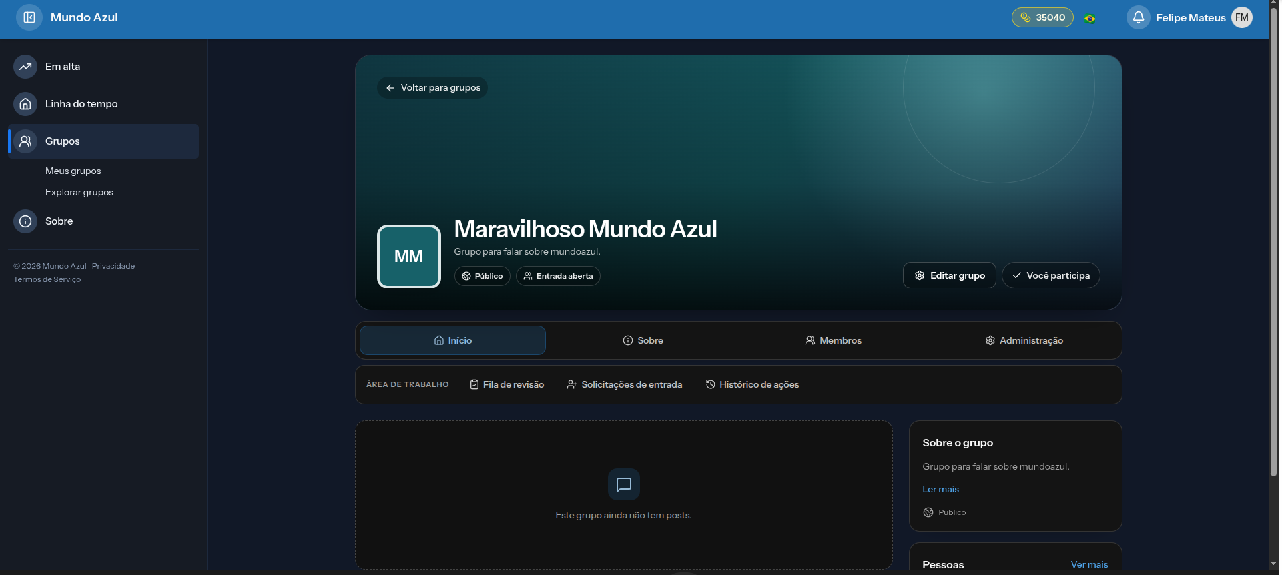Click Ver mais in Pessoas card
The image size is (1282, 575).
tap(1090, 564)
